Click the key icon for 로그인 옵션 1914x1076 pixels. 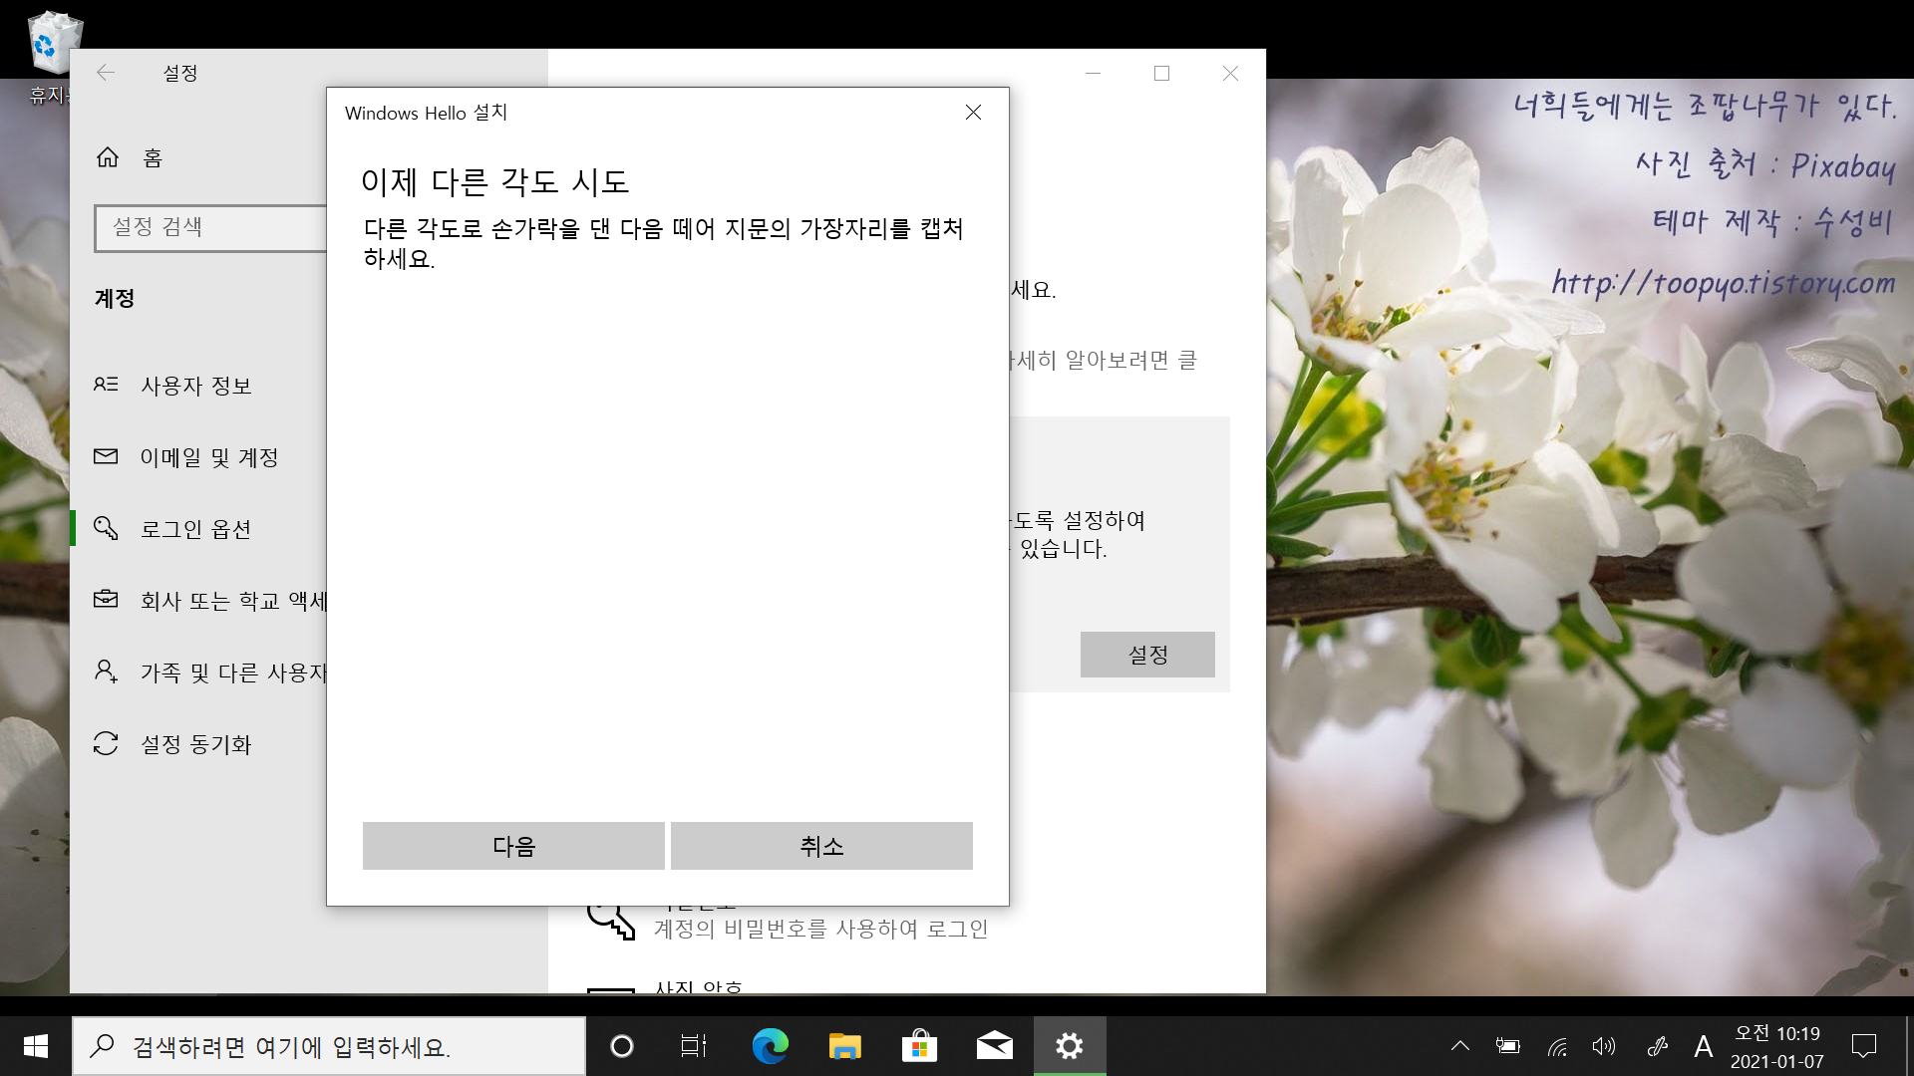tap(106, 528)
